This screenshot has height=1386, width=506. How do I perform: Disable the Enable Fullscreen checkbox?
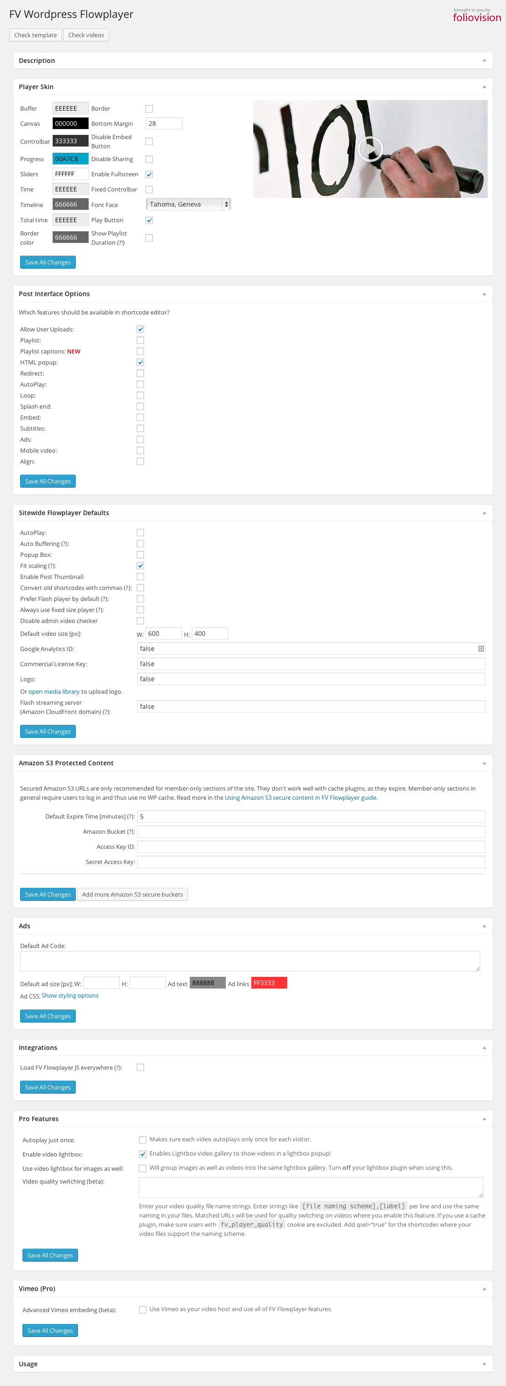[x=149, y=174]
